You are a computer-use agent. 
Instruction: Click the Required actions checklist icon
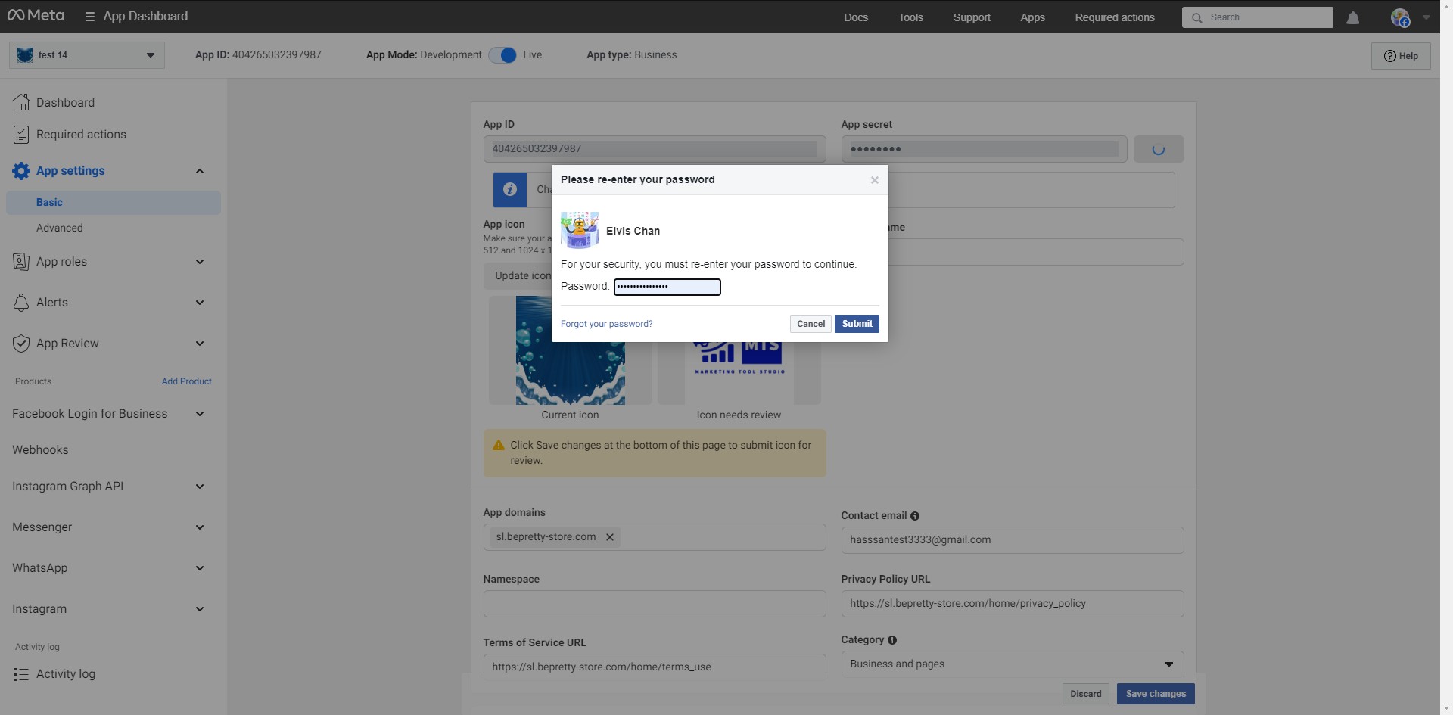[21, 135]
